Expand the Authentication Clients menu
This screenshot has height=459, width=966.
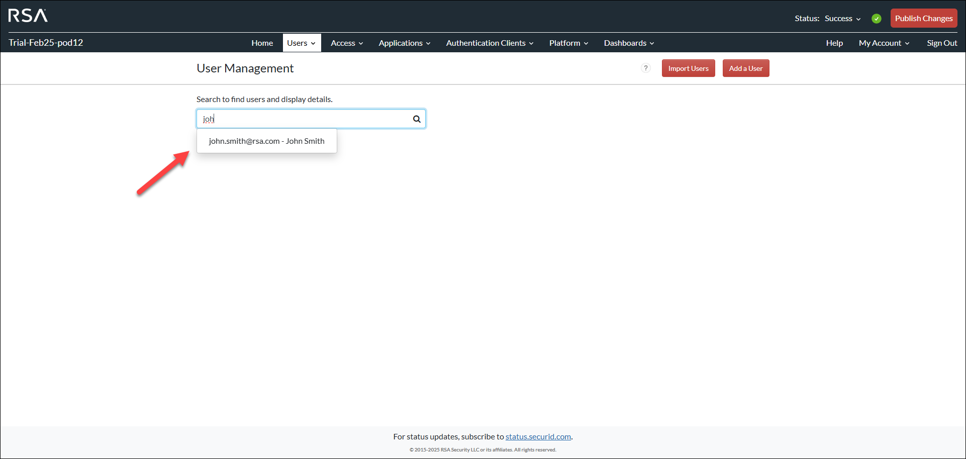pyautogui.click(x=489, y=43)
